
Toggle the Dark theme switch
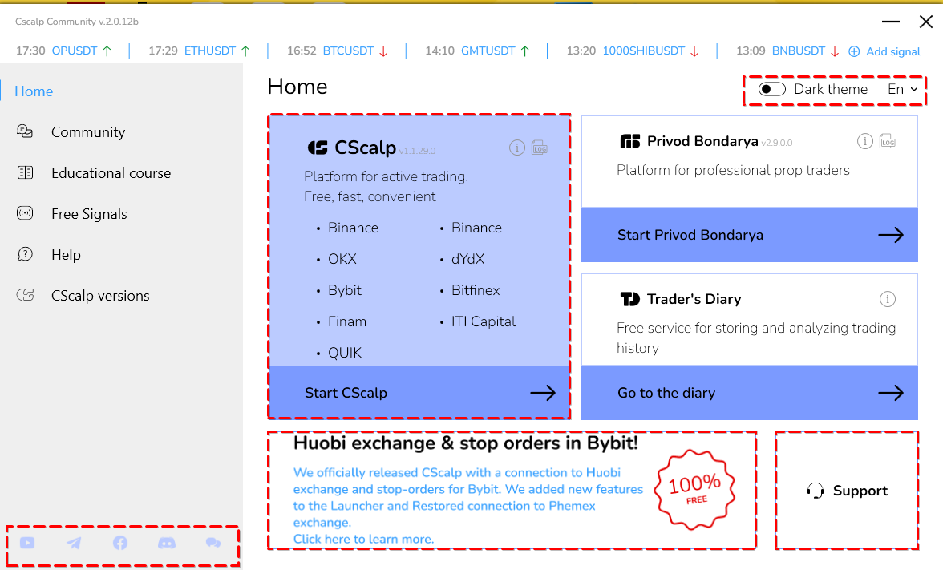coord(771,89)
